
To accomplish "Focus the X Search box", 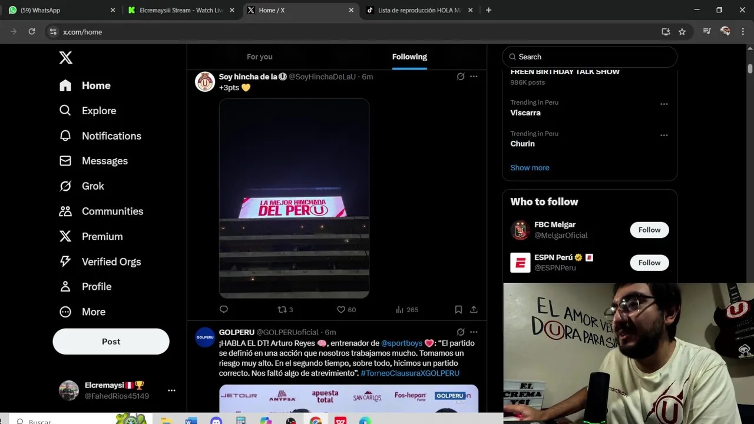I will tap(590, 57).
